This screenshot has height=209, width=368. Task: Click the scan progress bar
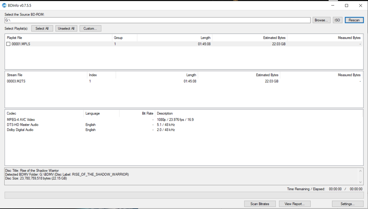pyautogui.click(x=184, y=195)
